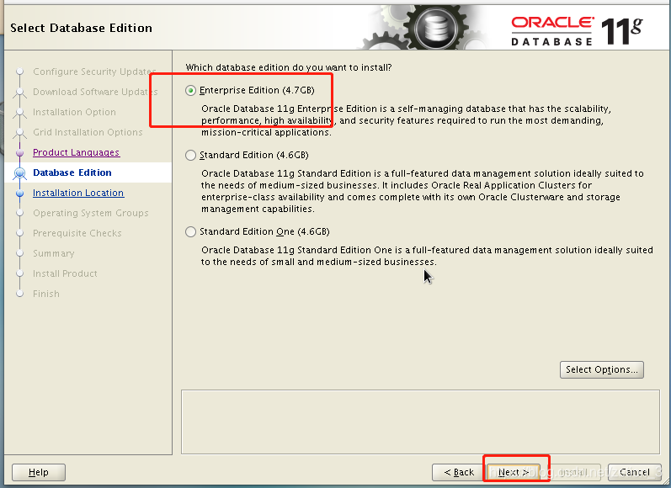Click the Finish step bullet
This screenshot has height=488, width=671.
(x=19, y=294)
